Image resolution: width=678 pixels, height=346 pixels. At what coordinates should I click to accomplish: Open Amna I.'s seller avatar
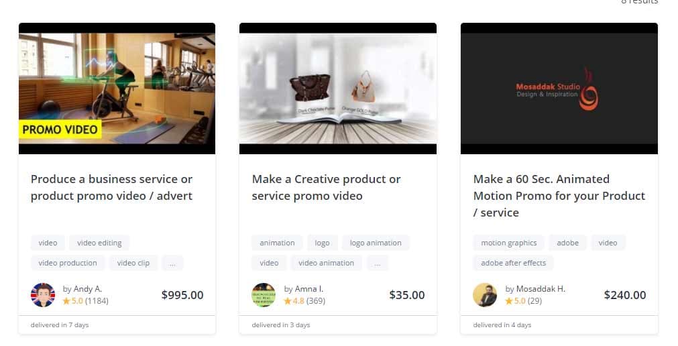[x=264, y=295]
